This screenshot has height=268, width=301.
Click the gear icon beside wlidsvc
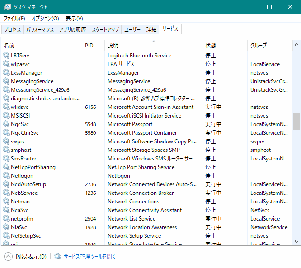pyautogui.click(x=6, y=107)
